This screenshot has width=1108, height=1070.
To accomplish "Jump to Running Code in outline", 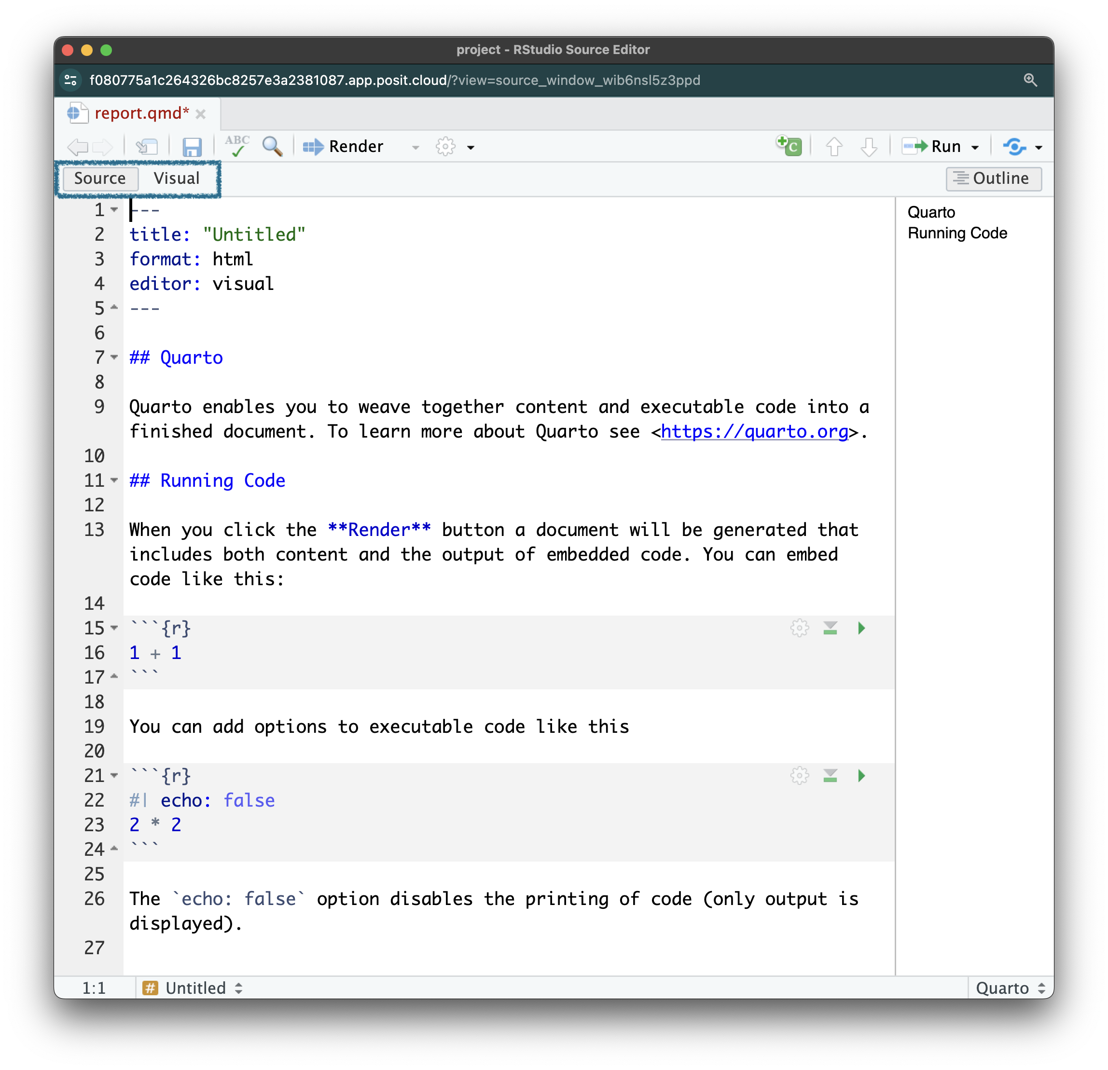I will (x=957, y=233).
